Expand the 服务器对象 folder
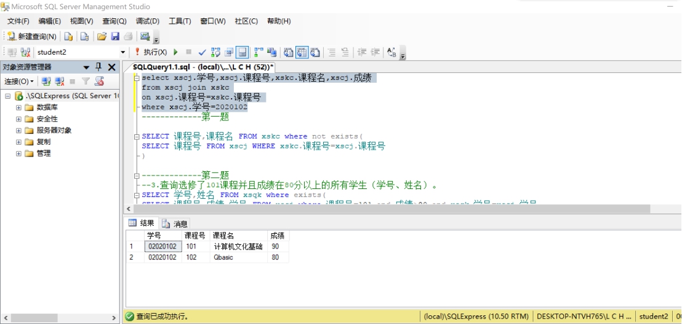Screen dimensions: 682x324 (18, 131)
